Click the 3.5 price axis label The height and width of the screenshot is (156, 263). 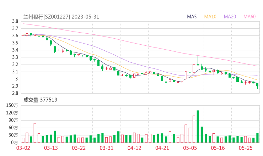[15, 43]
